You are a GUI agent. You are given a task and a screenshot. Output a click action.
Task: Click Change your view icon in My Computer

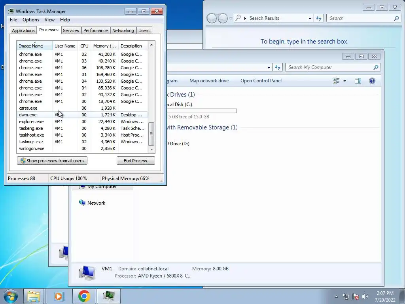click(336, 81)
